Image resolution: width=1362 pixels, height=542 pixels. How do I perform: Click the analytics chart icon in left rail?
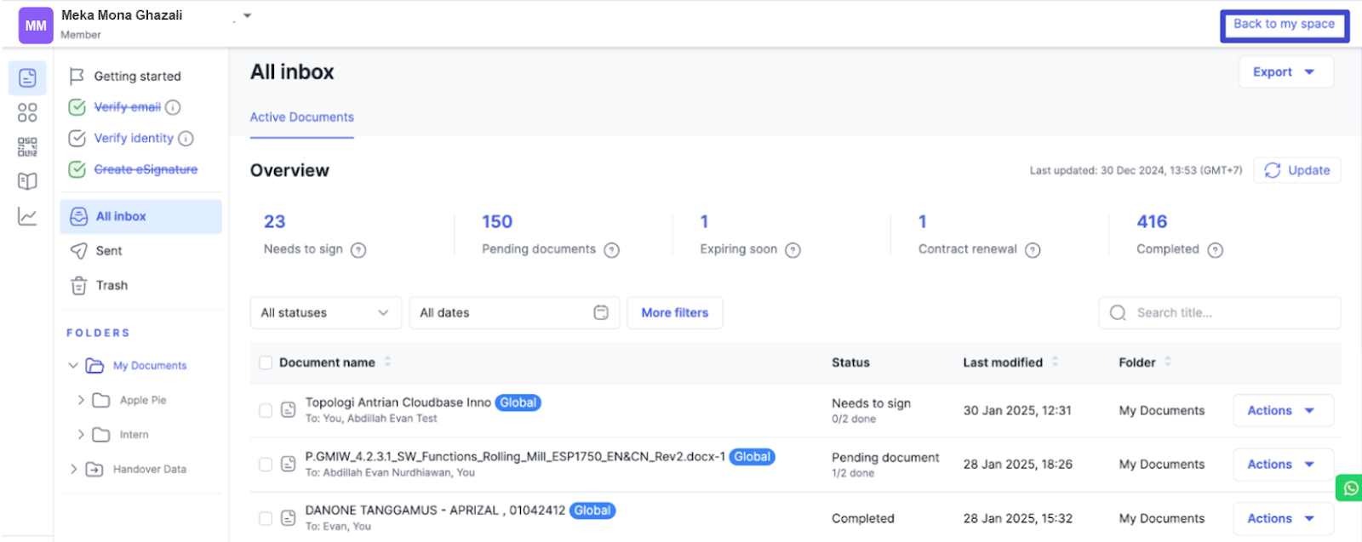click(27, 217)
